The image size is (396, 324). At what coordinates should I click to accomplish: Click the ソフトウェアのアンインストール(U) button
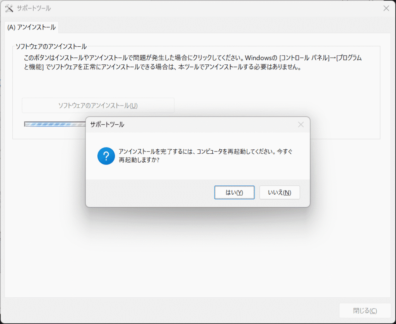(98, 105)
